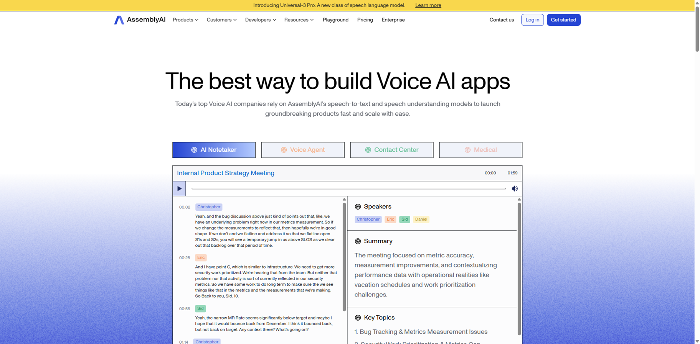Click the audio progress track
Screen dimensions: 700x344
coord(348,188)
